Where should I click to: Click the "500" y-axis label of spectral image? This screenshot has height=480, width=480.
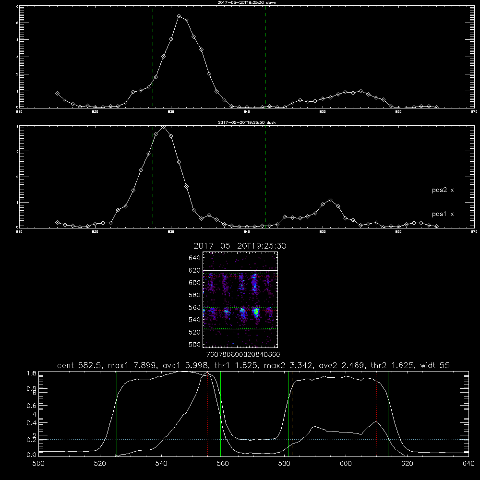click(195, 344)
